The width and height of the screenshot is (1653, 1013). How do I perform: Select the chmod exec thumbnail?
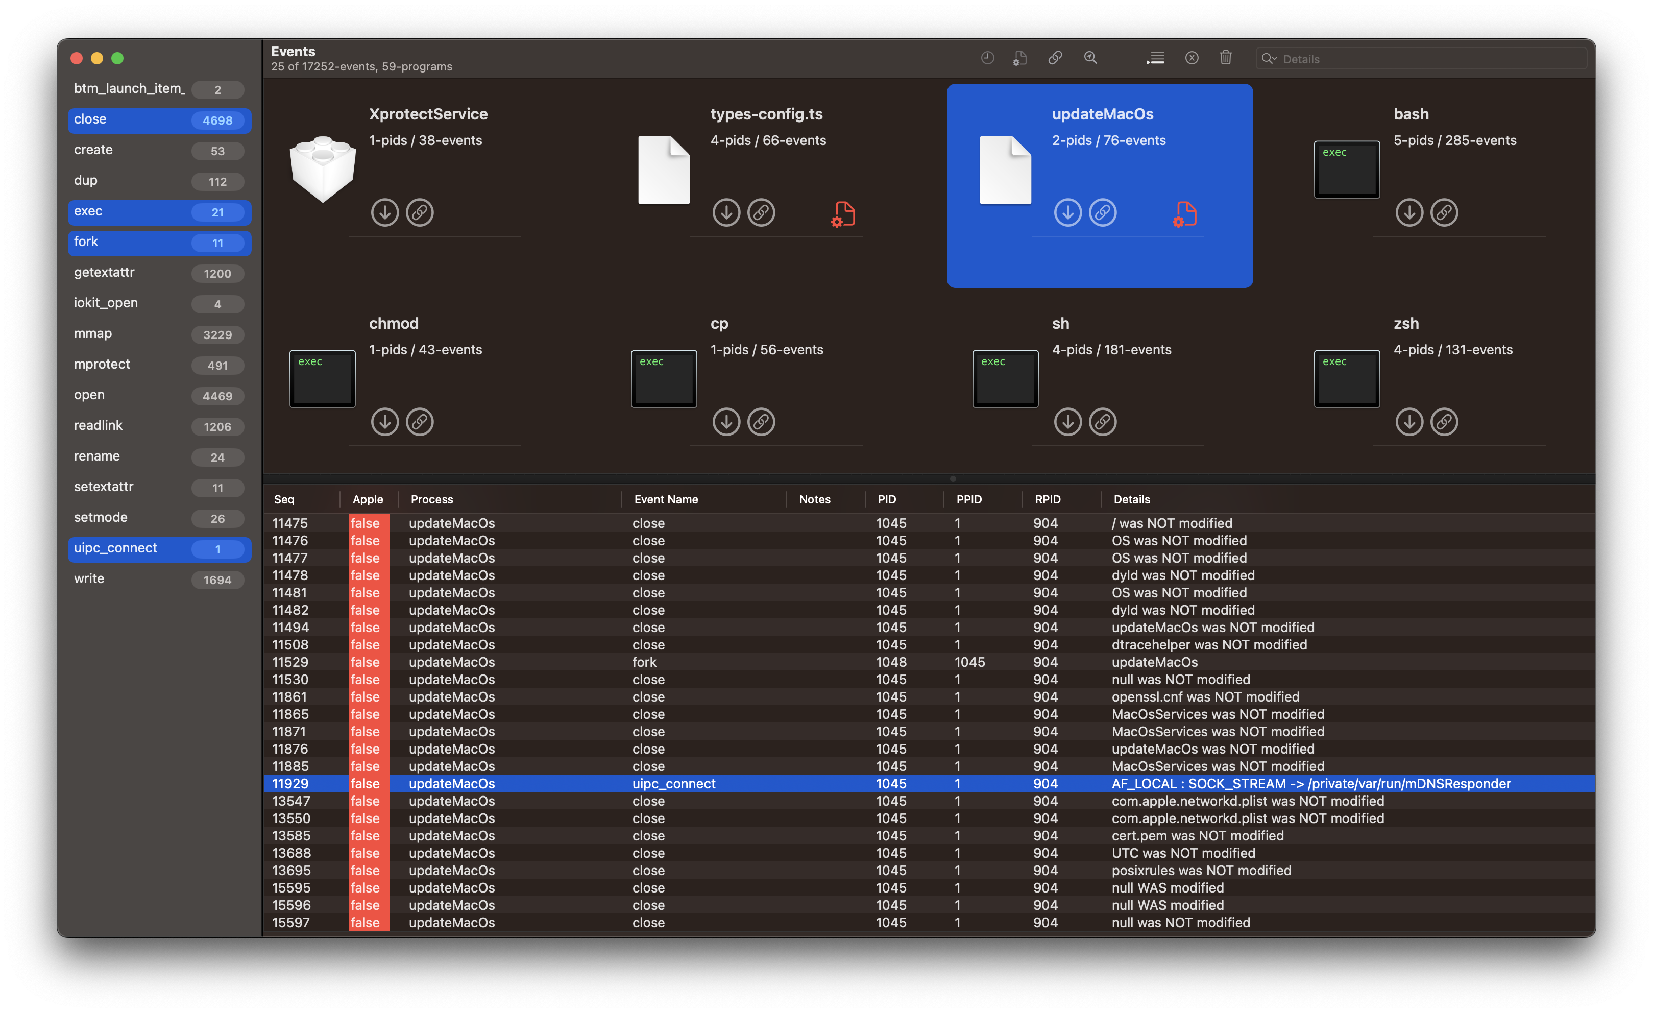[x=323, y=378]
